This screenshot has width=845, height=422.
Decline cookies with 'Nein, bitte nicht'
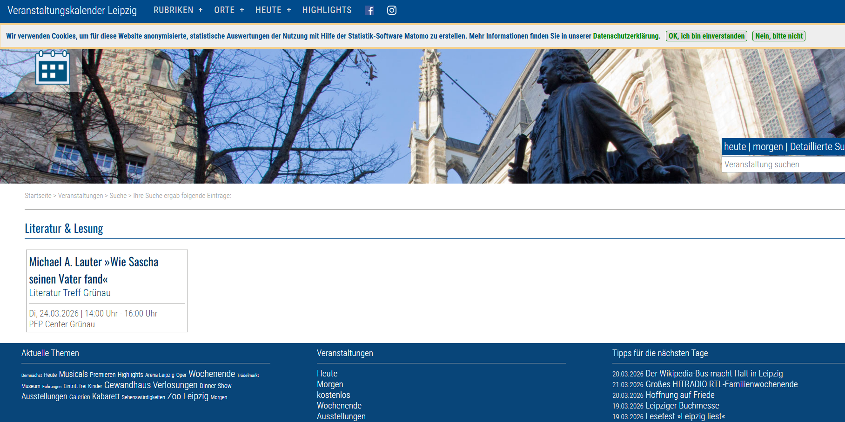click(778, 36)
